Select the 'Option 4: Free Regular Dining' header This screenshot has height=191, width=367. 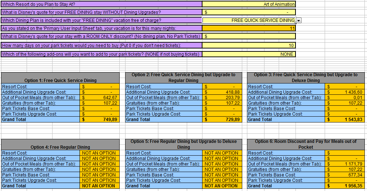click(61, 144)
